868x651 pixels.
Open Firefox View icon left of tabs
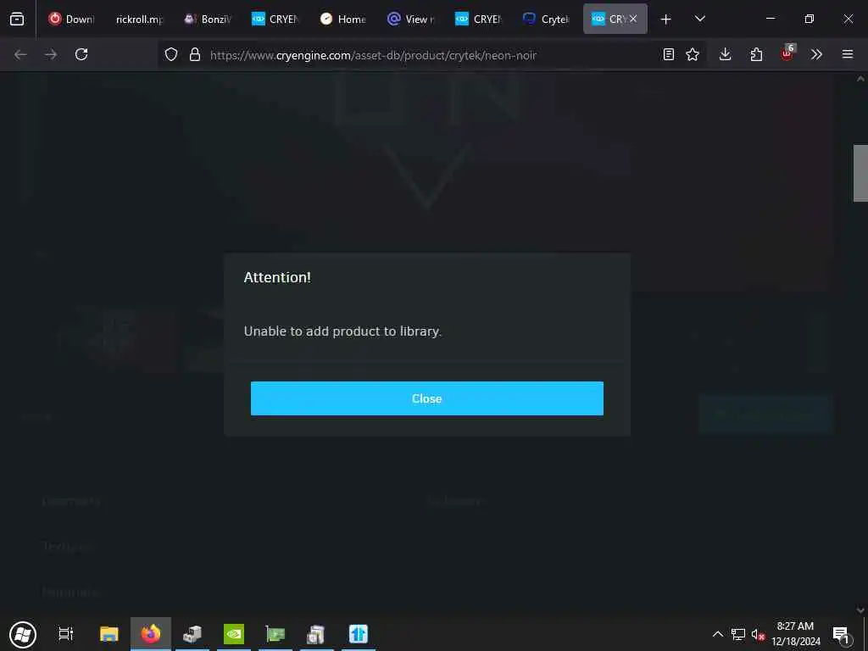(17, 19)
